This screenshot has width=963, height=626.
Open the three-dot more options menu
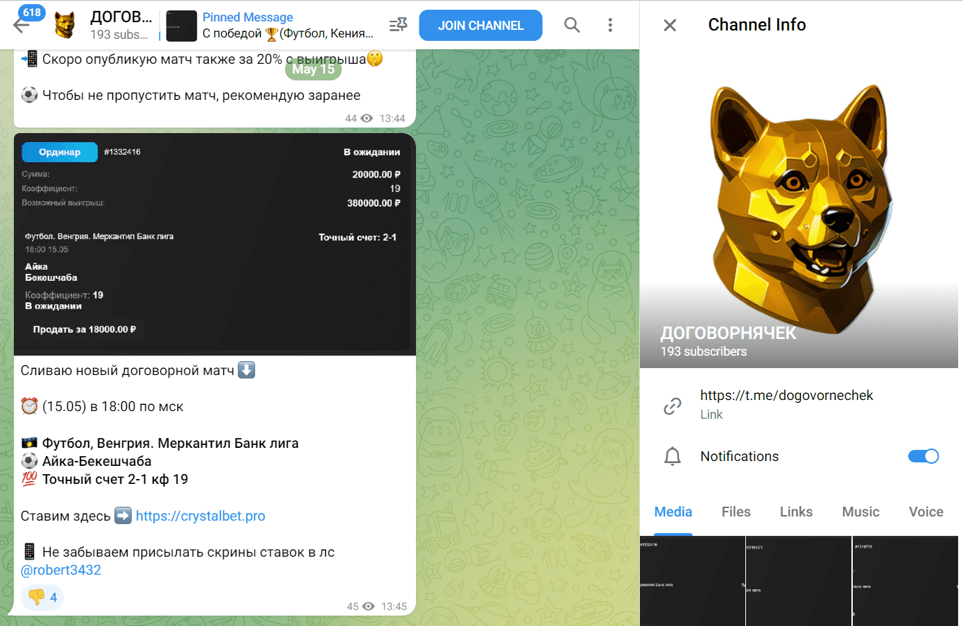610,25
